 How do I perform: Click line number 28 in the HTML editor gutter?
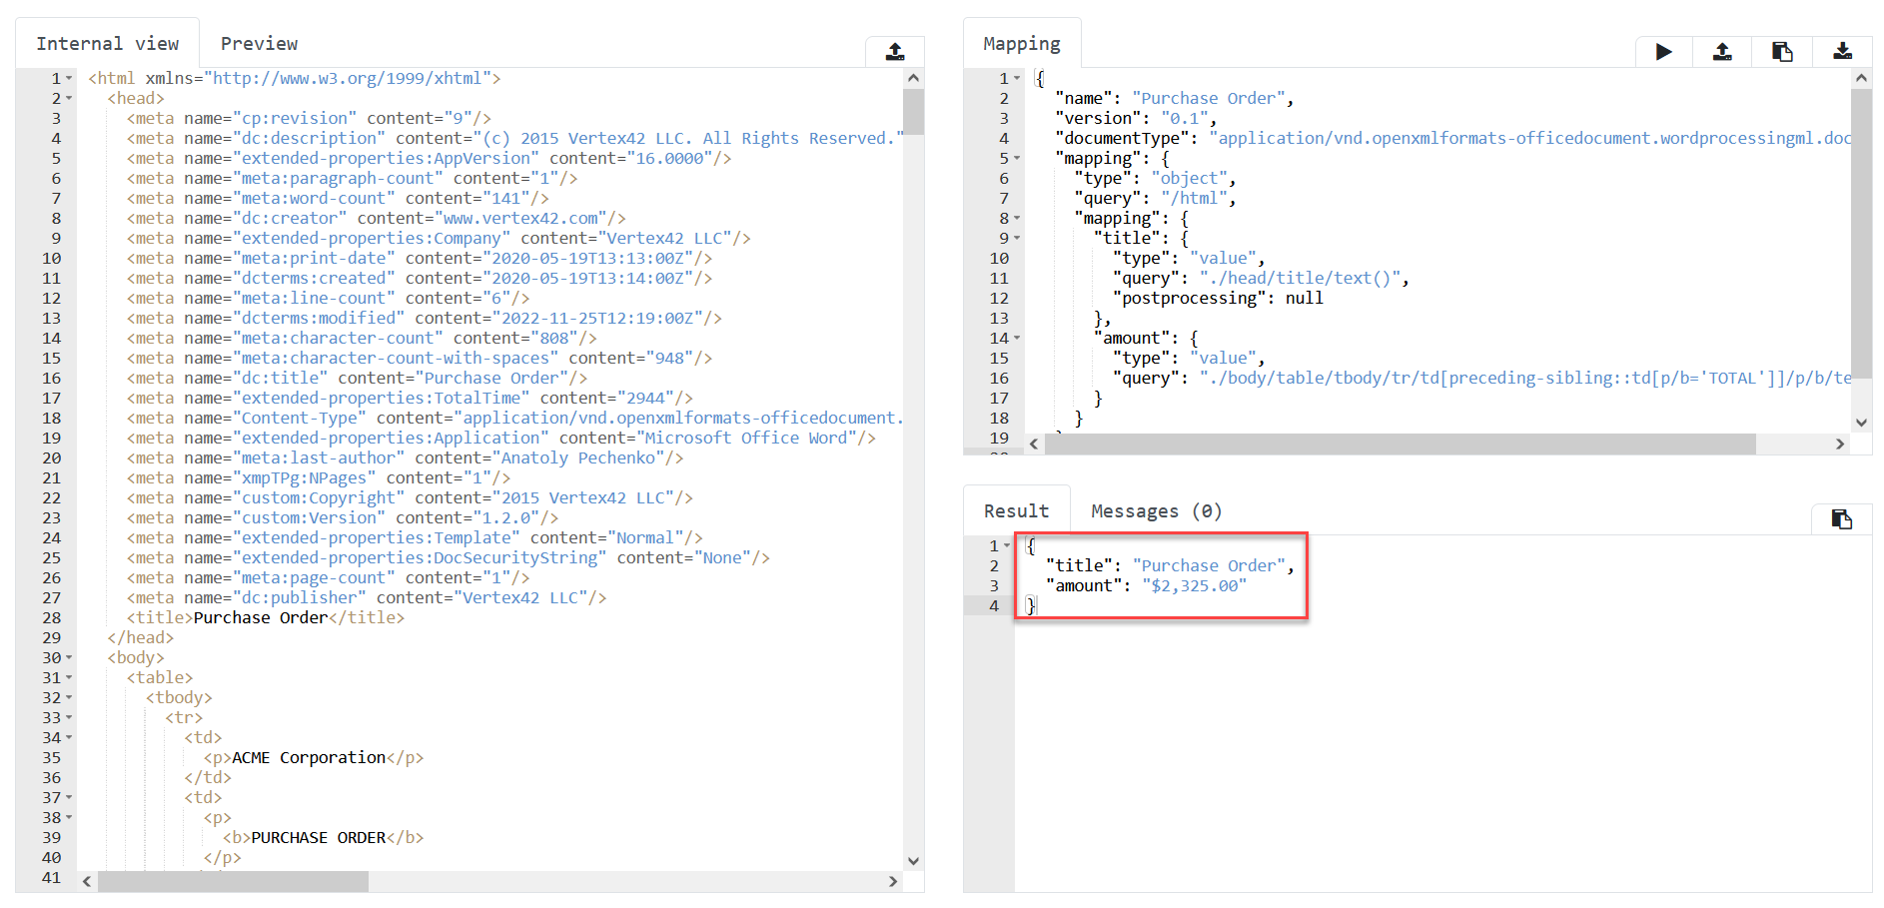[x=52, y=617]
